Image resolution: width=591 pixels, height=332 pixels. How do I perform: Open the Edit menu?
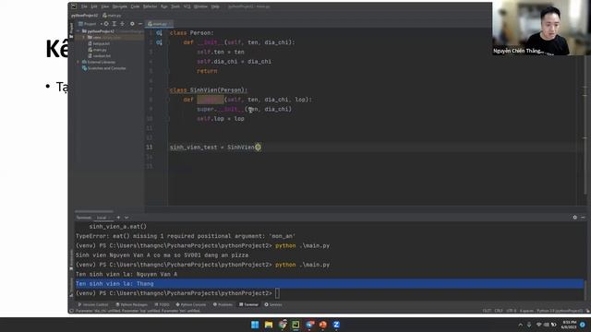coord(94,6)
